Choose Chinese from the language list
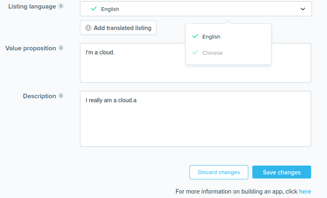327x198 pixels. coord(213,53)
